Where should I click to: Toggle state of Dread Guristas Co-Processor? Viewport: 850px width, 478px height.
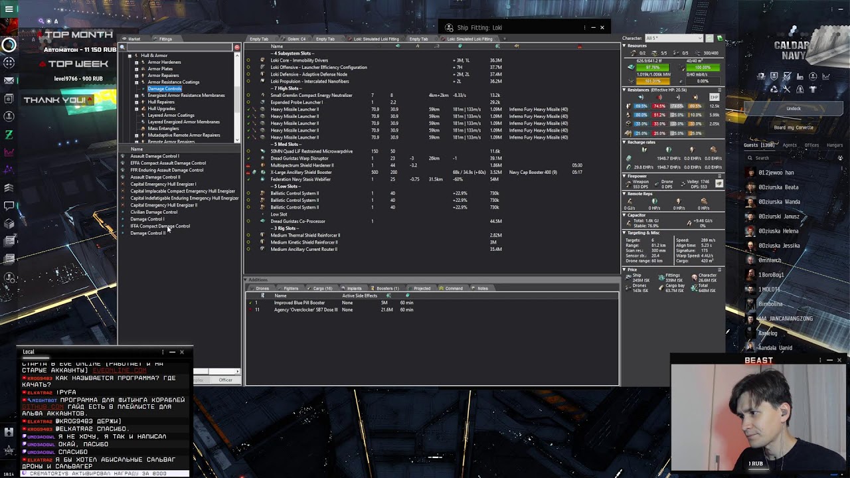(248, 221)
